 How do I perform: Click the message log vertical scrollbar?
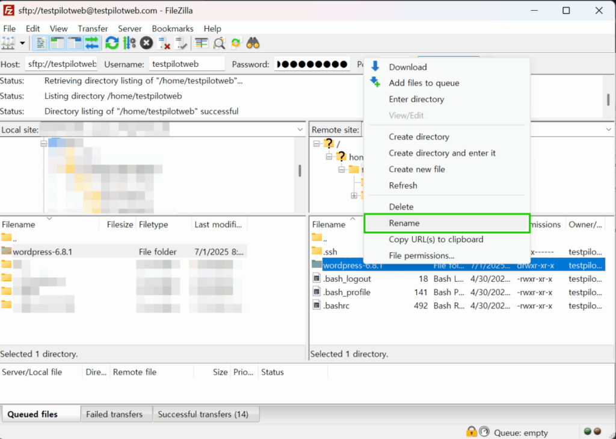pyautogui.click(x=608, y=99)
